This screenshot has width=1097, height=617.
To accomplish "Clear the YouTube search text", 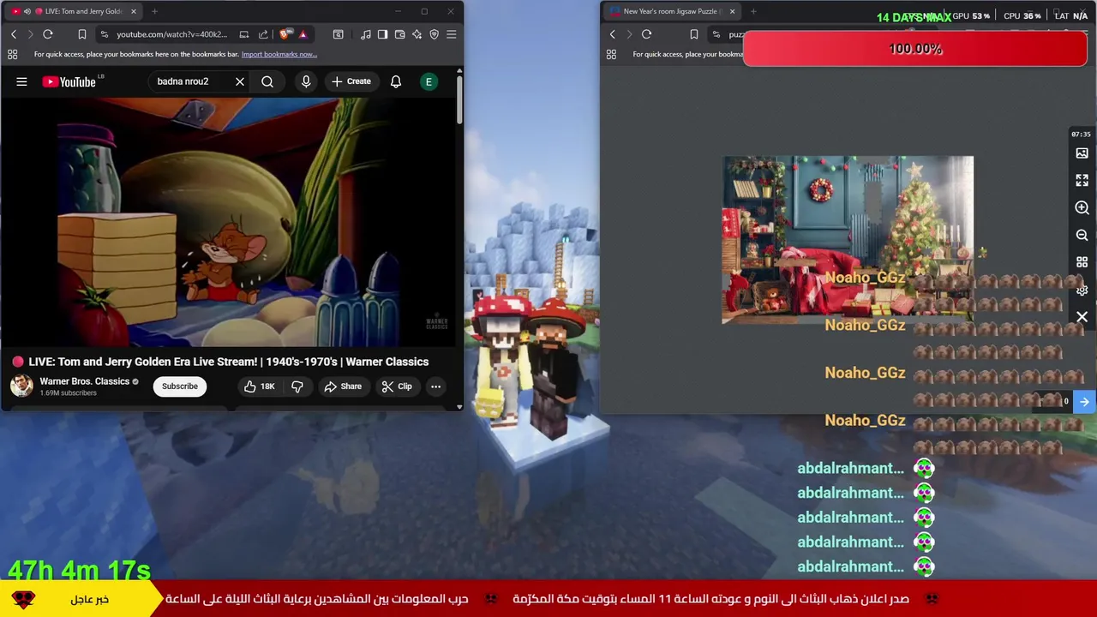I will click(240, 81).
